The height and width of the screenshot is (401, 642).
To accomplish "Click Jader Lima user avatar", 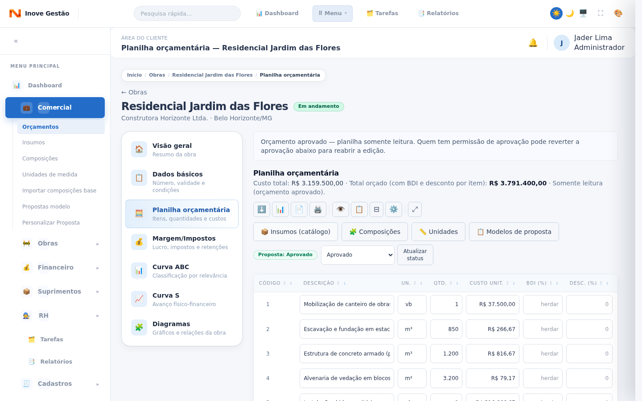I will 562,43.
